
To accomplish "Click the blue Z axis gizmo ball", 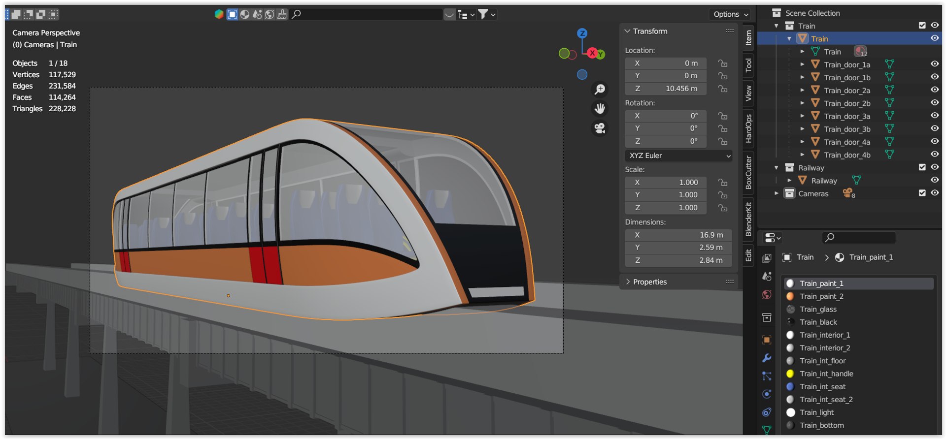I will click(582, 33).
